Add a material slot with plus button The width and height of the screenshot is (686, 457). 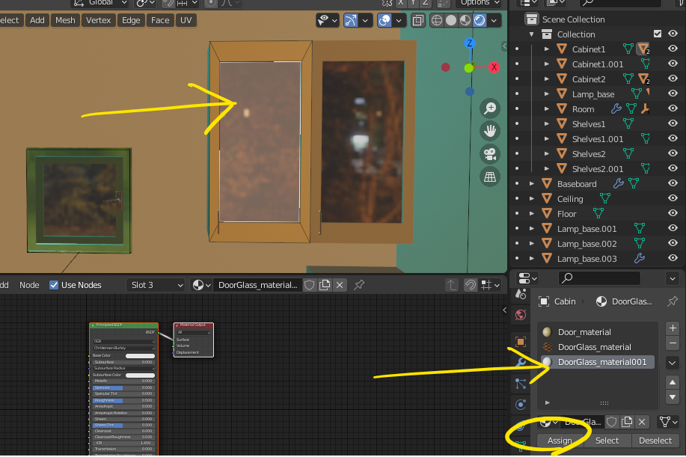tap(673, 328)
